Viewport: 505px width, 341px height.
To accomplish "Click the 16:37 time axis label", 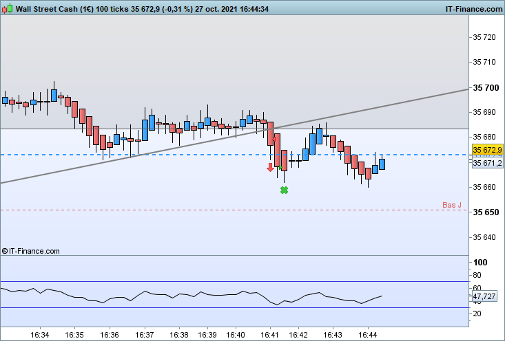I will coord(144,335).
